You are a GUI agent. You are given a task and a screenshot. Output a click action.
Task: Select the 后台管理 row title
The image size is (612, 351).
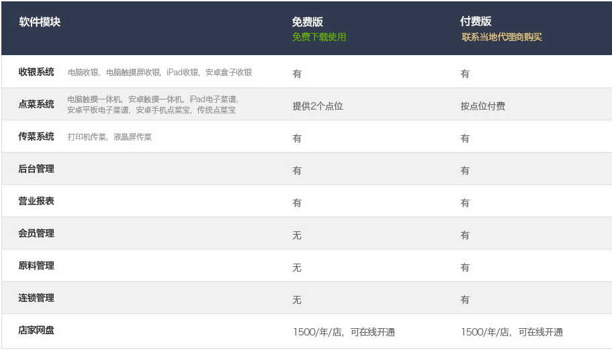click(36, 169)
